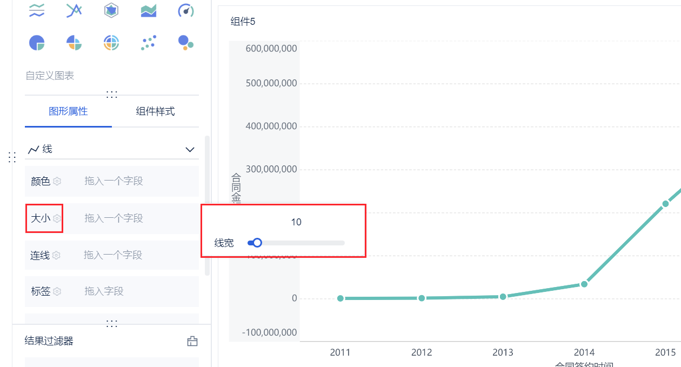Viewport: 681px width, 367px height.
Task: Select the pie chart icon
Action: pos(37,43)
